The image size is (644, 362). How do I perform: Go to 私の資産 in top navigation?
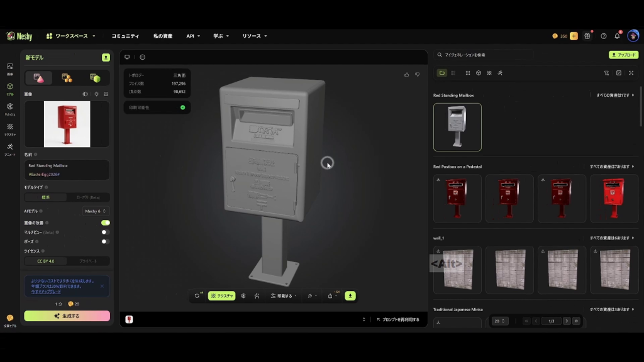pos(163,36)
